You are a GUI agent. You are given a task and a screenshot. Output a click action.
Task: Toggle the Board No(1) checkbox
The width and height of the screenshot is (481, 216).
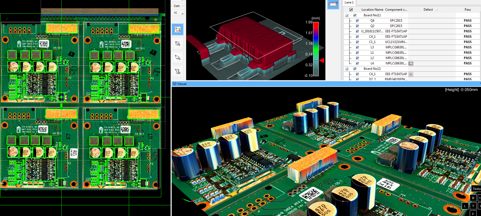point(355,15)
